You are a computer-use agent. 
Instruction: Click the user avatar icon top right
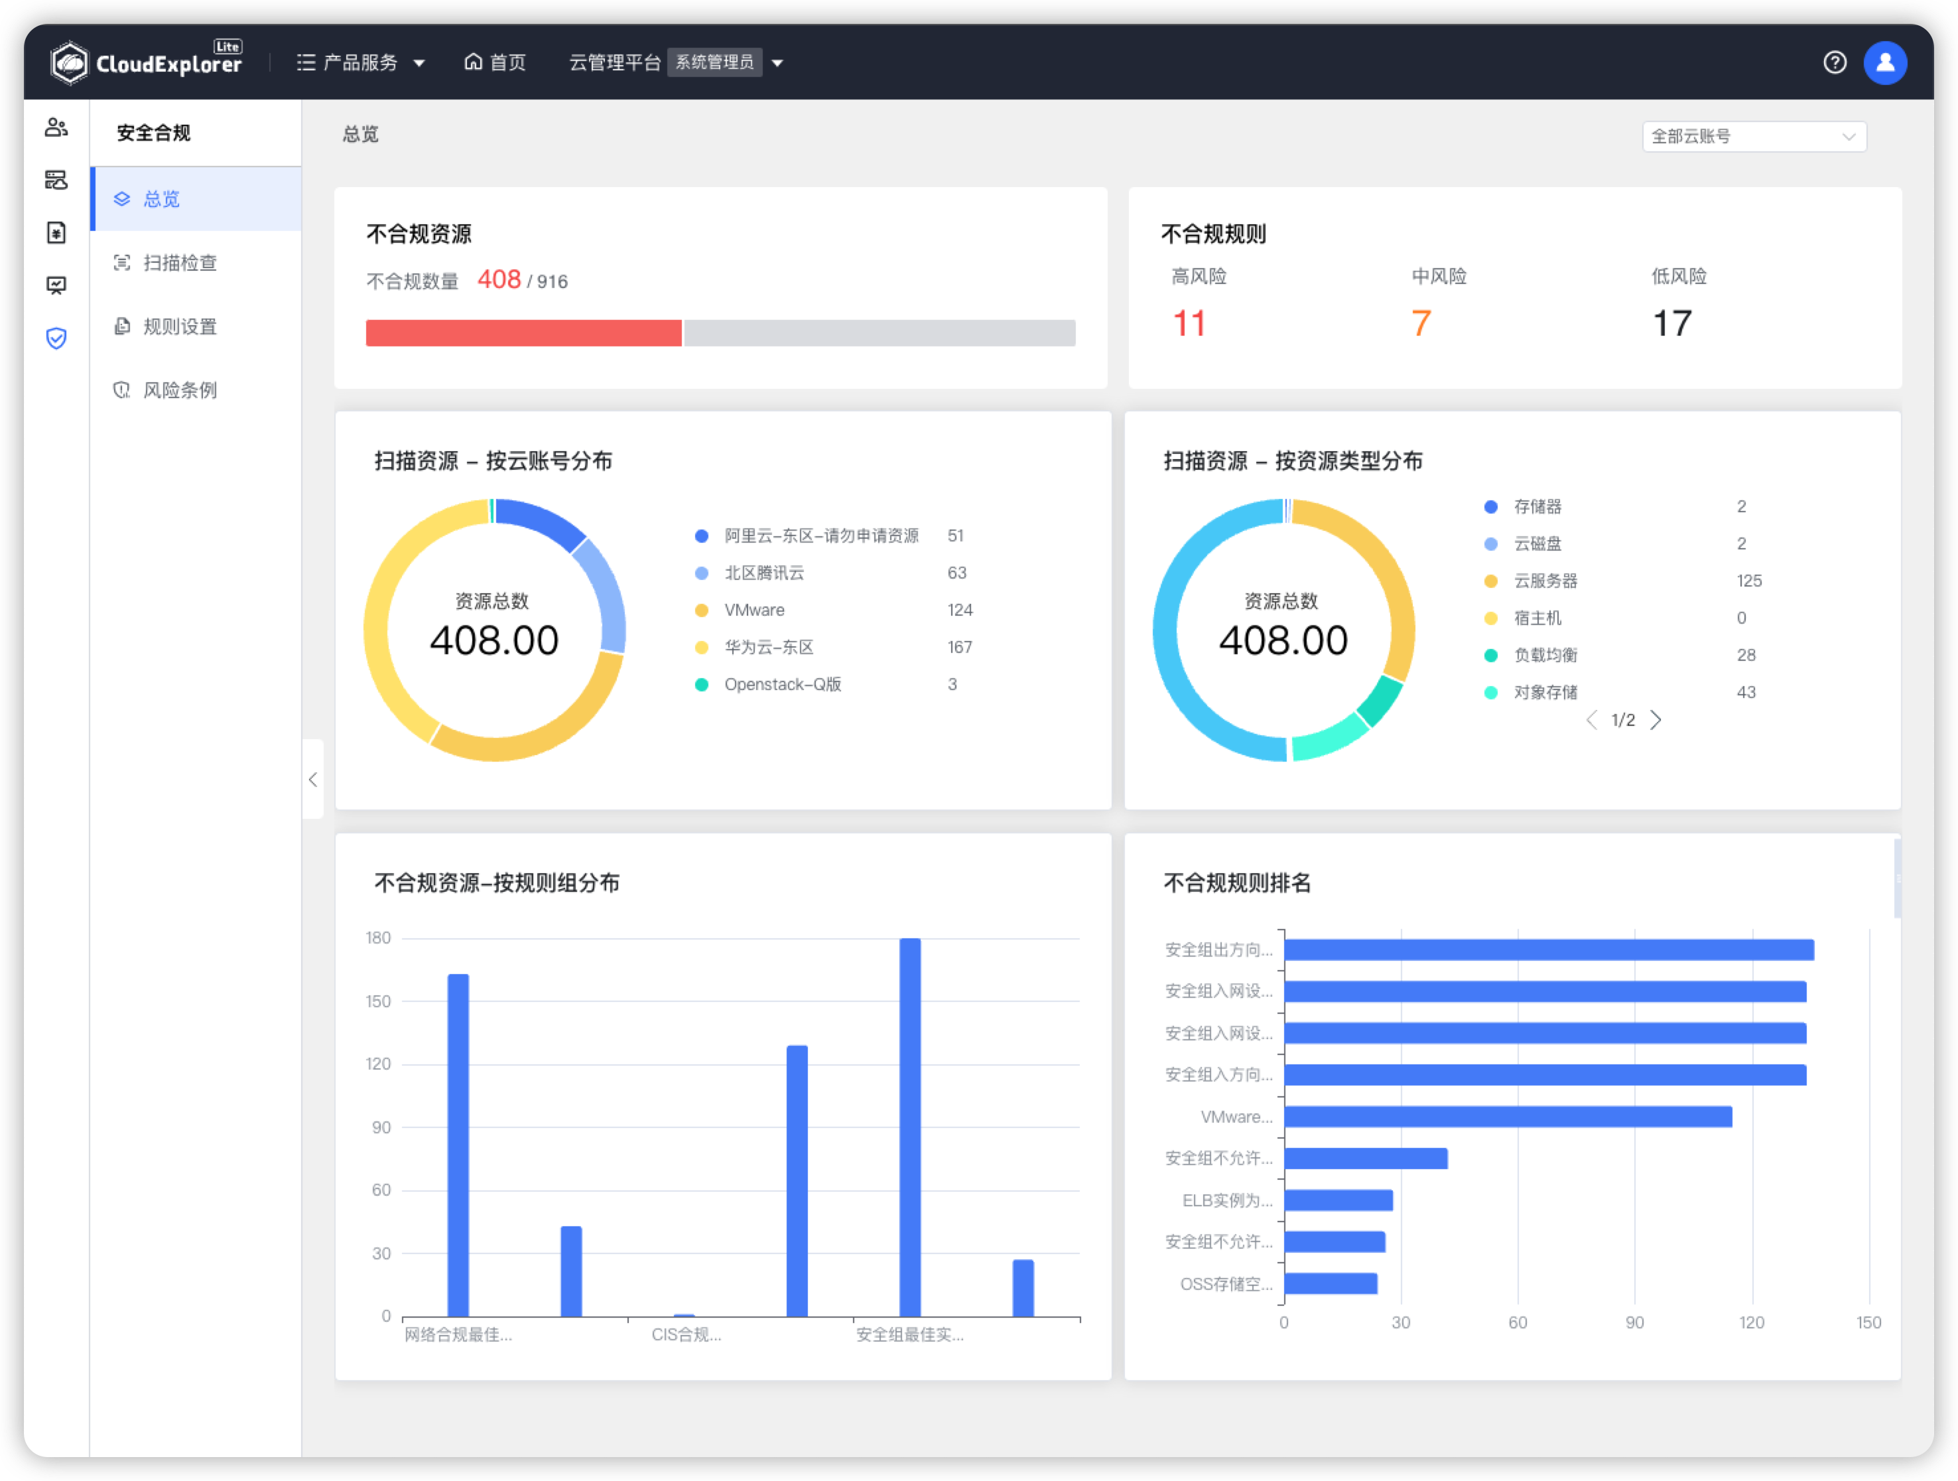[x=1886, y=62]
